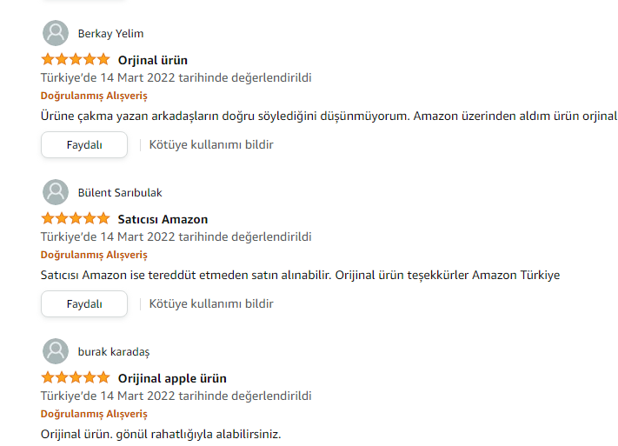Mark Bülent Sarıbulak's review as Faydalı
The width and height of the screenshot is (618, 446).
pos(84,303)
